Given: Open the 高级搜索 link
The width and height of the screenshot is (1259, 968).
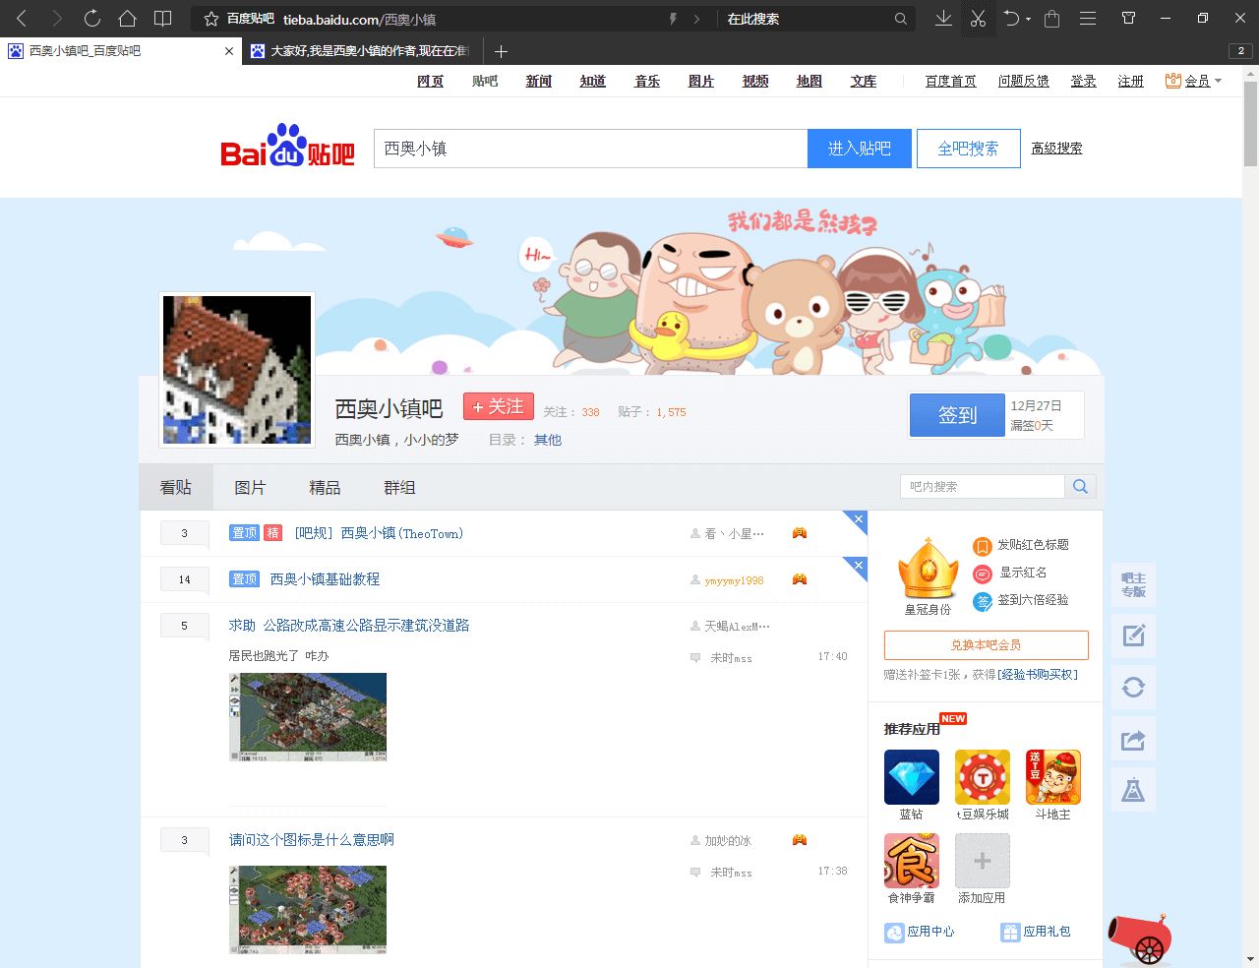Looking at the screenshot, I should [1056, 149].
